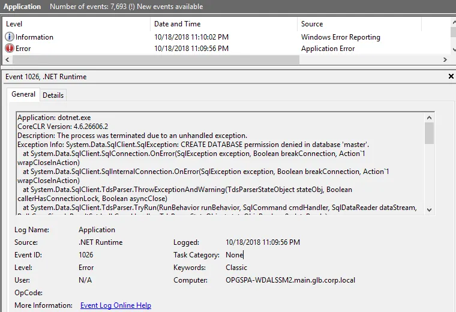456x312 pixels.
Task: Open the Event Log Online Help link
Action: click(x=116, y=305)
